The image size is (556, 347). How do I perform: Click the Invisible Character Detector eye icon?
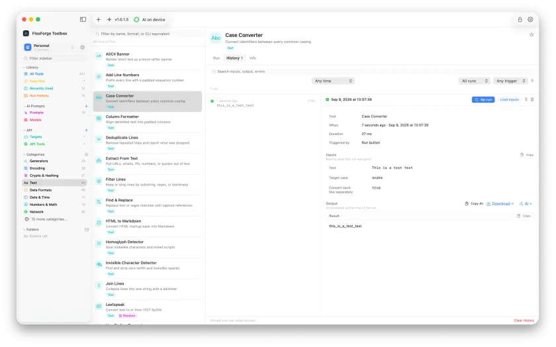click(99, 265)
